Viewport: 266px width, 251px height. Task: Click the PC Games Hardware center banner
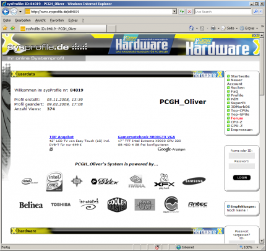coord(142,45)
